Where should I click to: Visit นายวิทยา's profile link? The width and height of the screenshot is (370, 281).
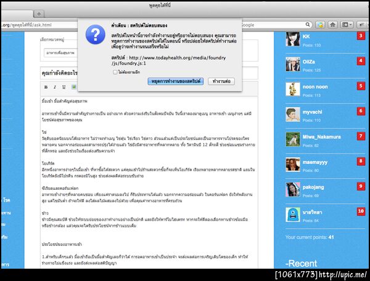point(312,212)
